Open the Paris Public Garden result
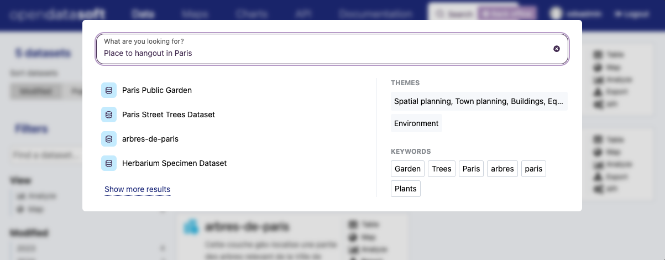This screenshot has height=260, width=665. [x=157, y=90]
